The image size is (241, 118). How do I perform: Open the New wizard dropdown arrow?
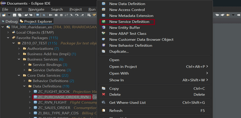[9, 15]
